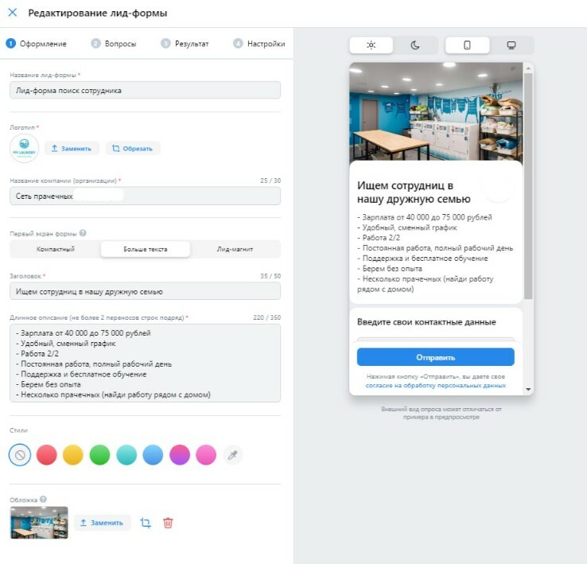Select Больше текста first screen option
This screenshot has height=564, width=587.
[146, 249]
